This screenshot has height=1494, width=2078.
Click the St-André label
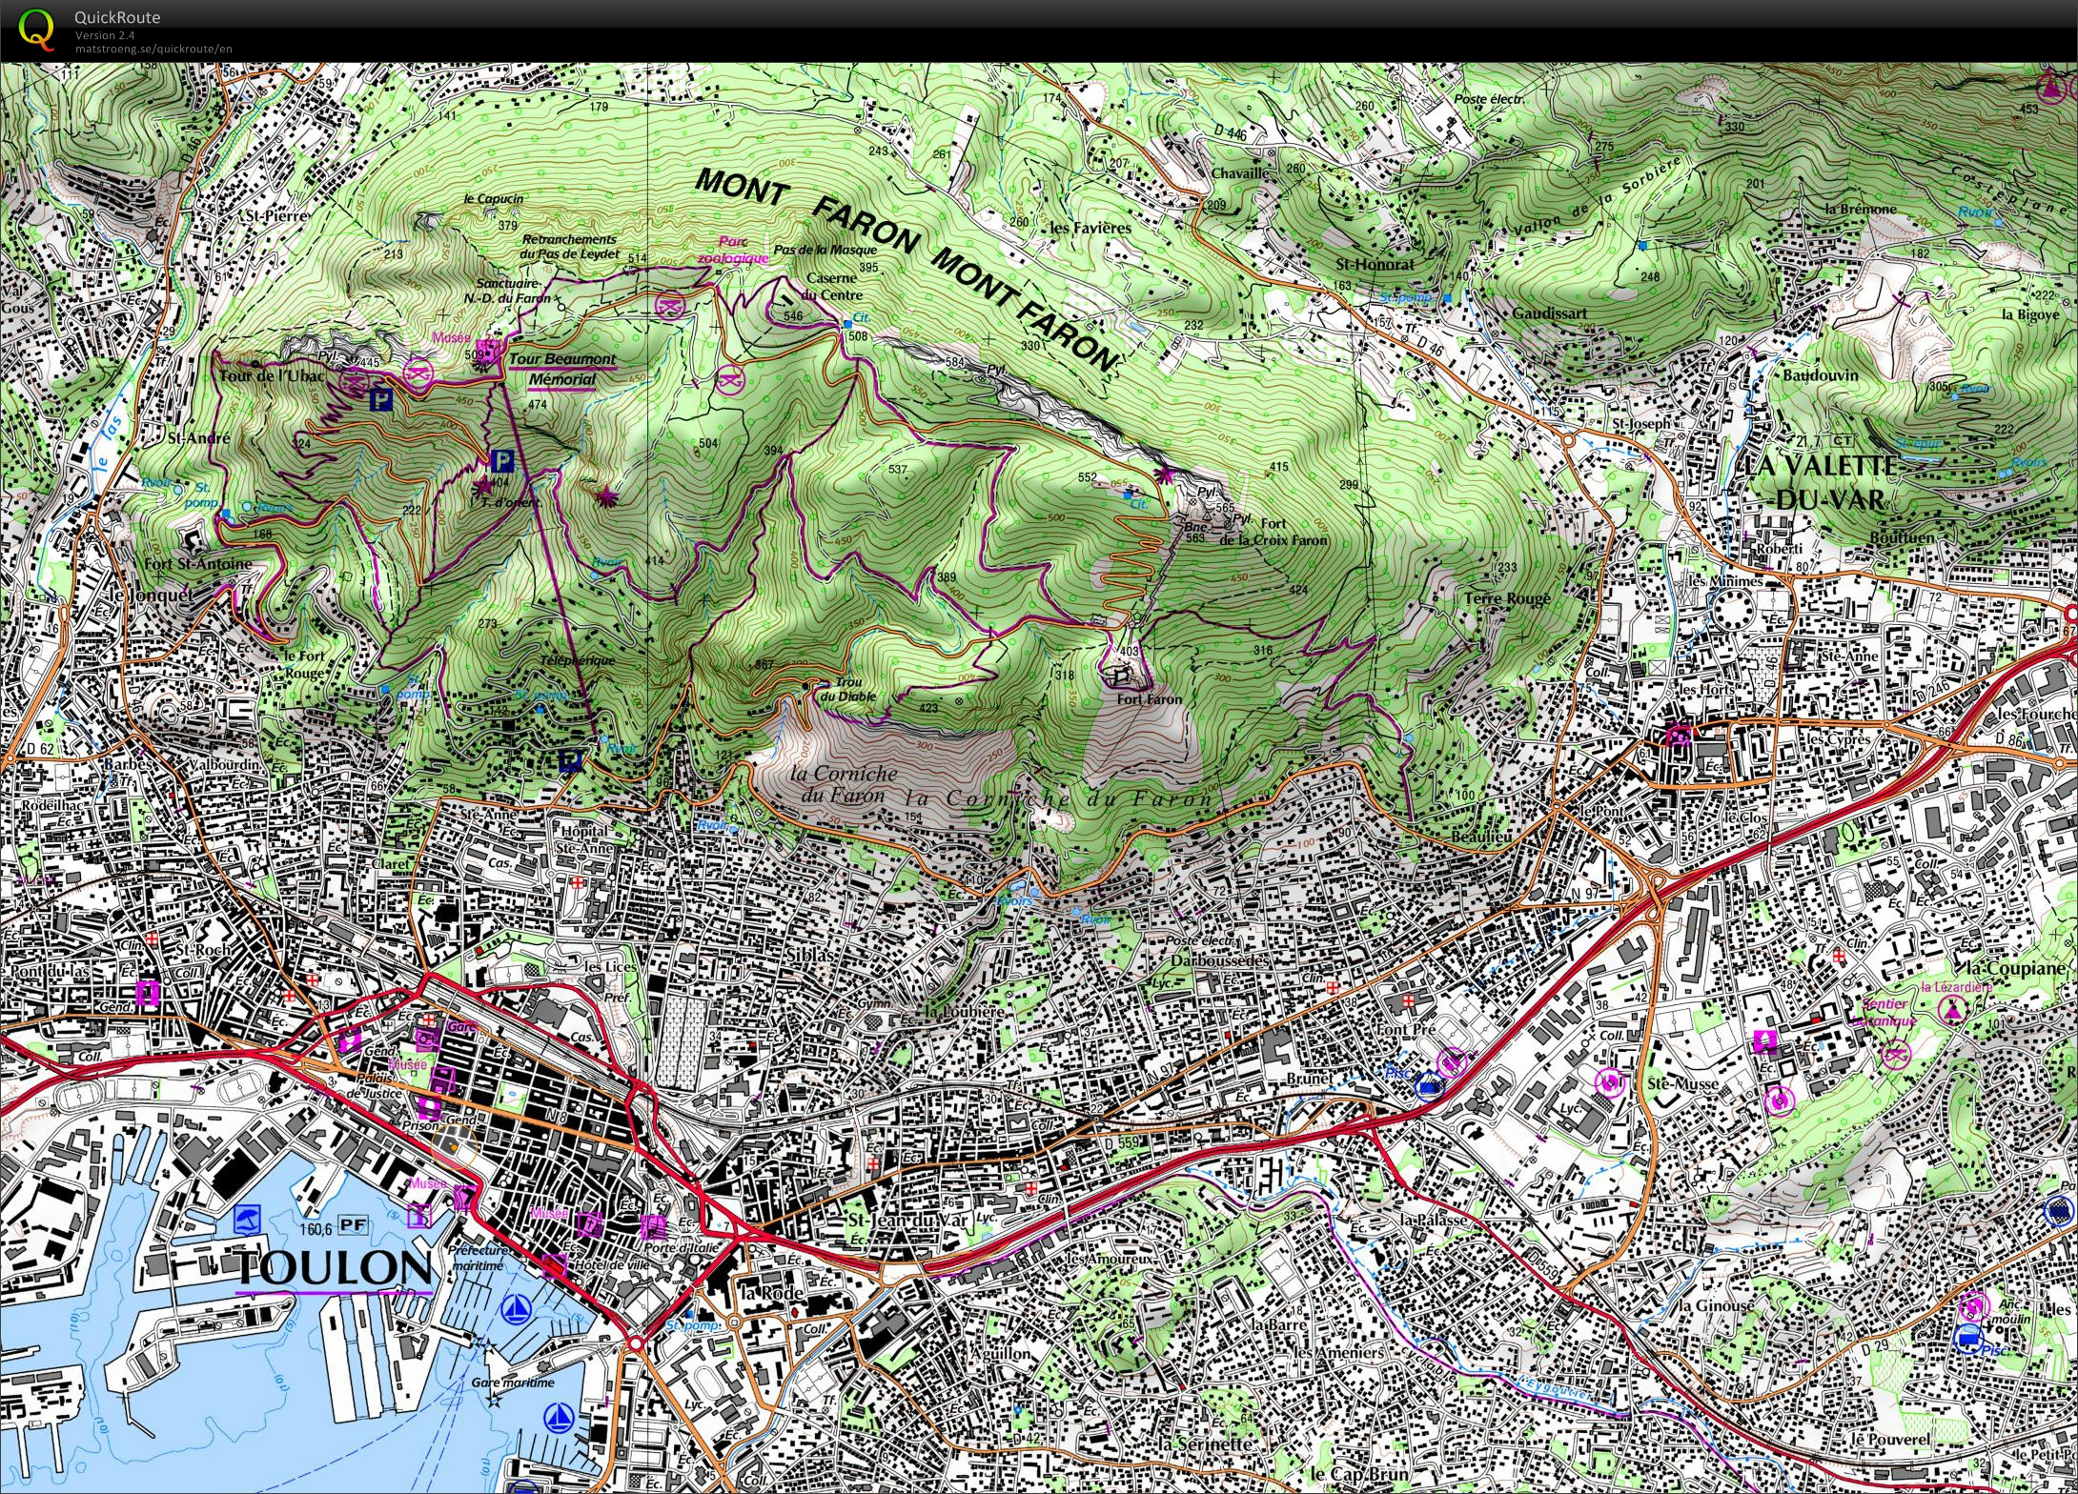pyautogui.click(x=199, y=438)
